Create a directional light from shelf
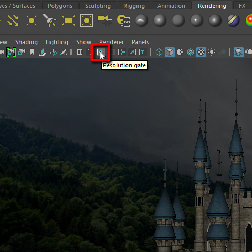 [x=13, y=20]
